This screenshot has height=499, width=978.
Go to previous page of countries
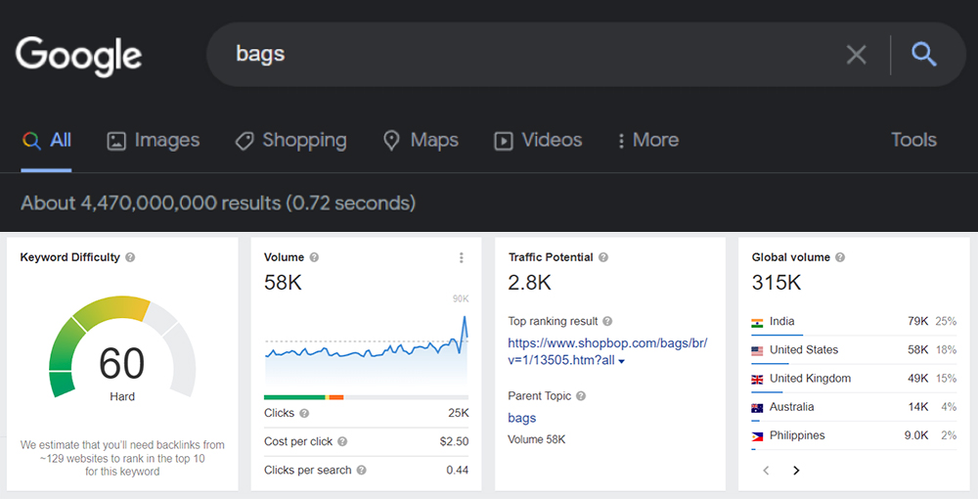(766, 471)
